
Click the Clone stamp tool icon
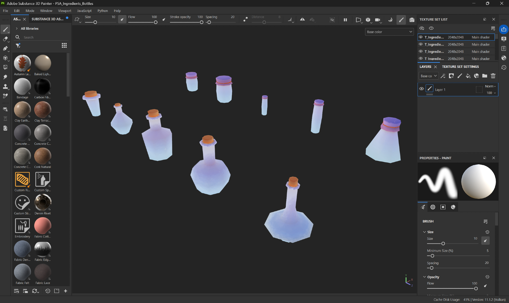(5, 87)
